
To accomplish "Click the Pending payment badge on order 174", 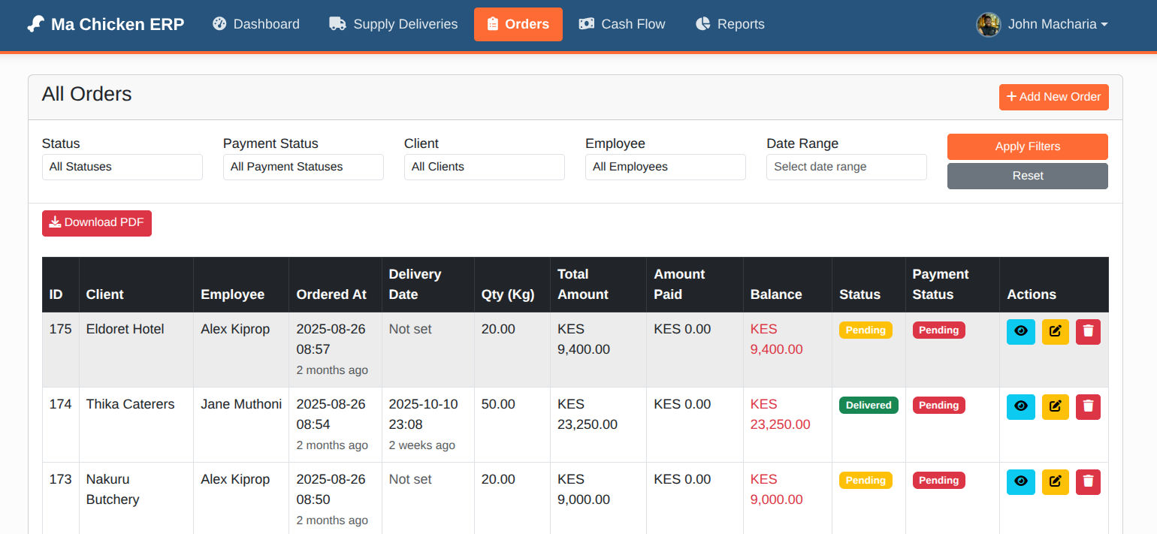I will tap(938, 405).
